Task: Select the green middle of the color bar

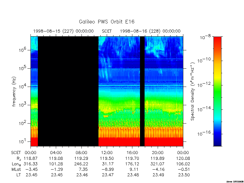Action: pos(217,92)
